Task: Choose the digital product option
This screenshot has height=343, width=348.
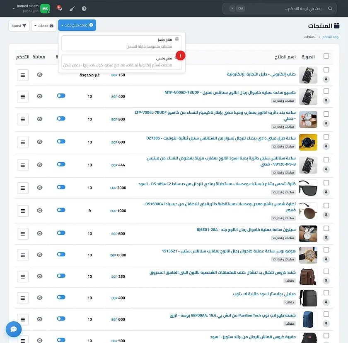Action: tap(122, 61)
